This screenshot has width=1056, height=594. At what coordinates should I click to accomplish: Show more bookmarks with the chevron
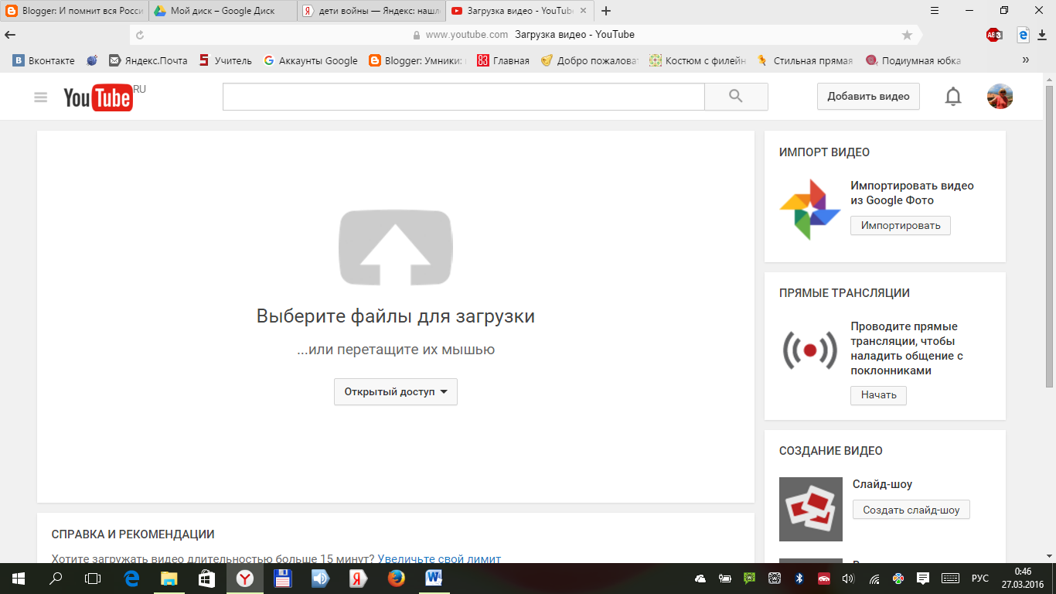click(x=1026, y=60)
